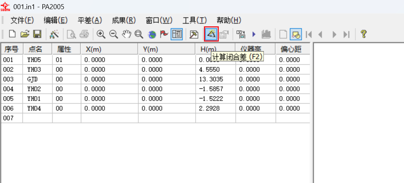Image resolution: width=404 pixels, height=183 pixels.
Task: Click the globe icon in toolbar
Action: tap(152, 34)
